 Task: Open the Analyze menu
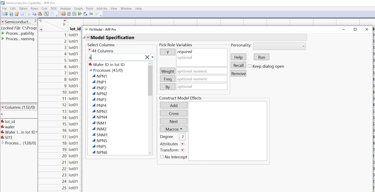pyautogui.click(x=65, y=8)
